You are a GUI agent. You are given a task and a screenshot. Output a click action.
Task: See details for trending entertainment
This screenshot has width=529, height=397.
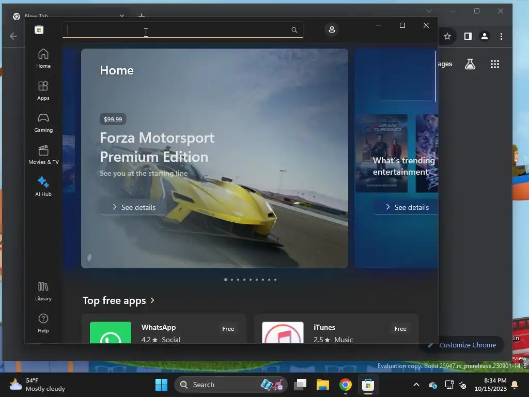click(407, 207)
